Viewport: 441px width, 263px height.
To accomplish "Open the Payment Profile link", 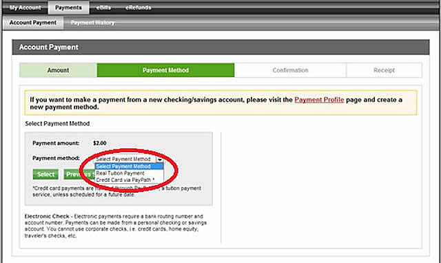I will point(319,100).
